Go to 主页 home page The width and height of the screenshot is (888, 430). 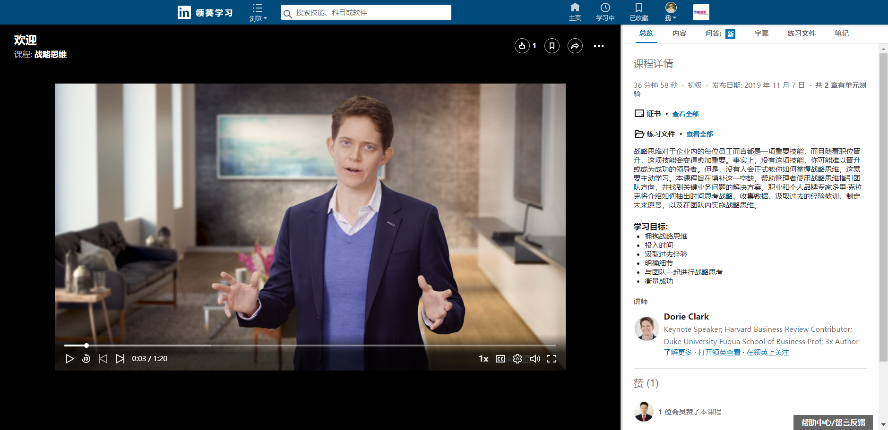click(x=575, y=12)
